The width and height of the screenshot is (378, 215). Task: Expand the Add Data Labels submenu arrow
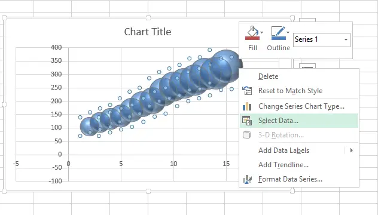point(352,150)
